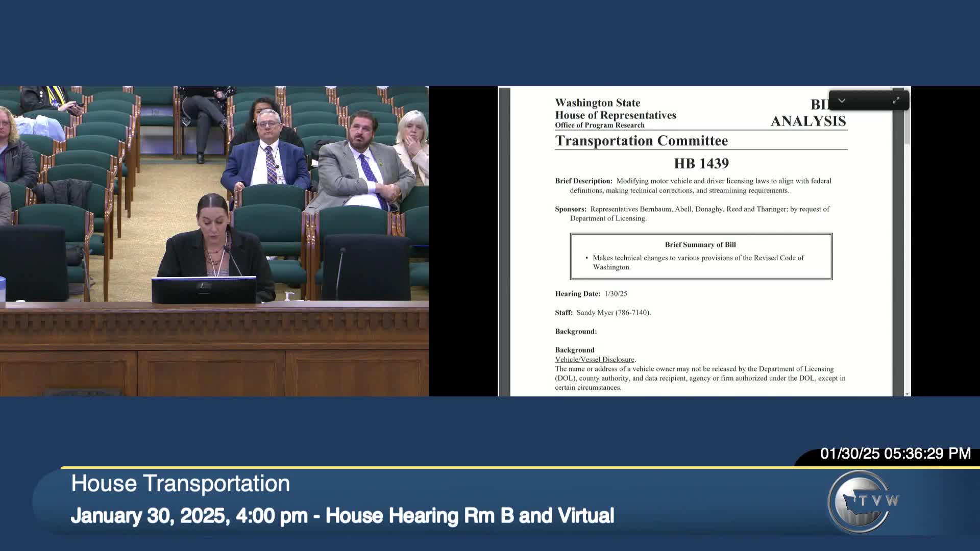Image resolution: width=980 pixels, height=551 pixels.
Task: Click the Staff: Sandy Myer line
Action: (x=603, y=313)
